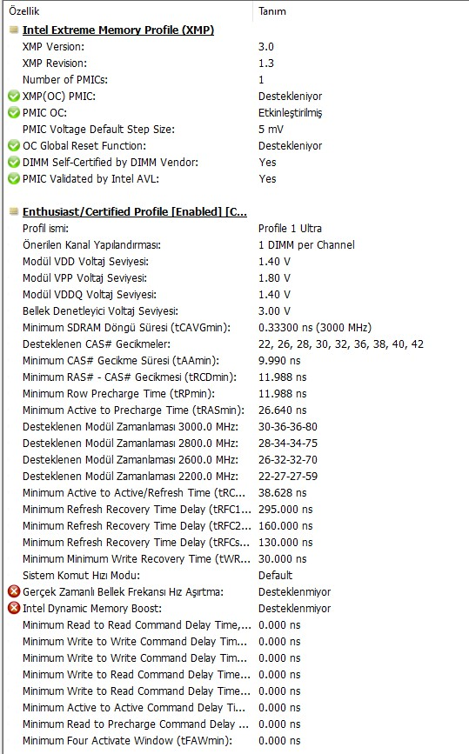Select the Profil ismi row
This screenshot has height=754, width=469.
point(236,229)
